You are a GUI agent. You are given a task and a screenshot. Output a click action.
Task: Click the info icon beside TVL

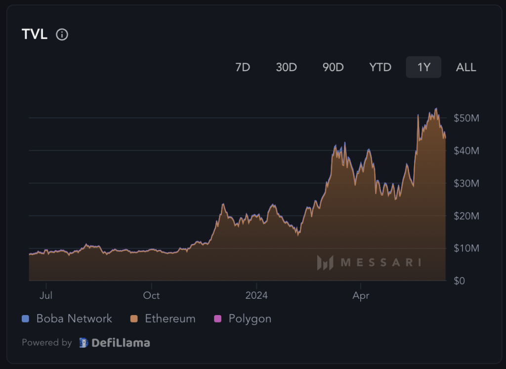[62, 35]
